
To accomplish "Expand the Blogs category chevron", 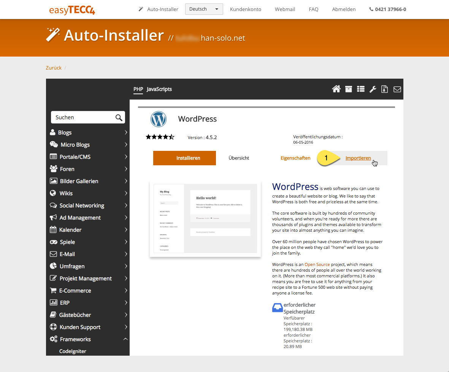I will 126,132.
